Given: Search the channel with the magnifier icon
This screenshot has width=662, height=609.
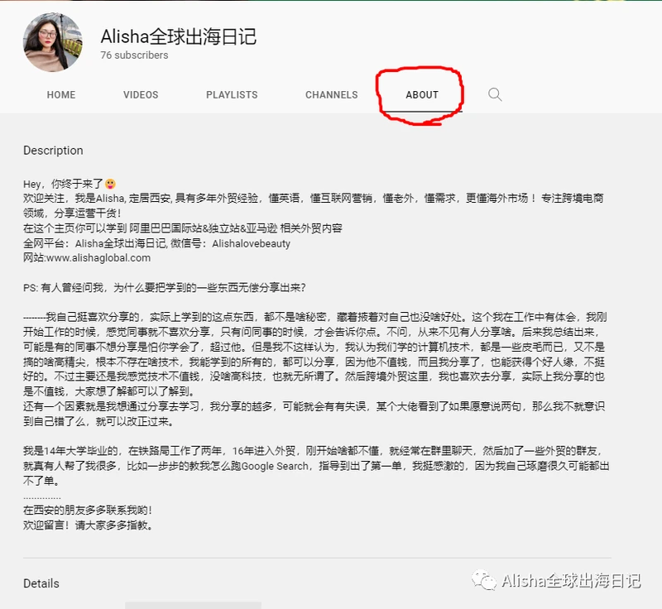Looking at the screenshot, I should [x=495, y=94].
